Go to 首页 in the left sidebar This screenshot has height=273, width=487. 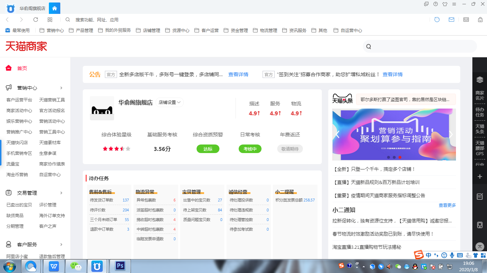22,68
